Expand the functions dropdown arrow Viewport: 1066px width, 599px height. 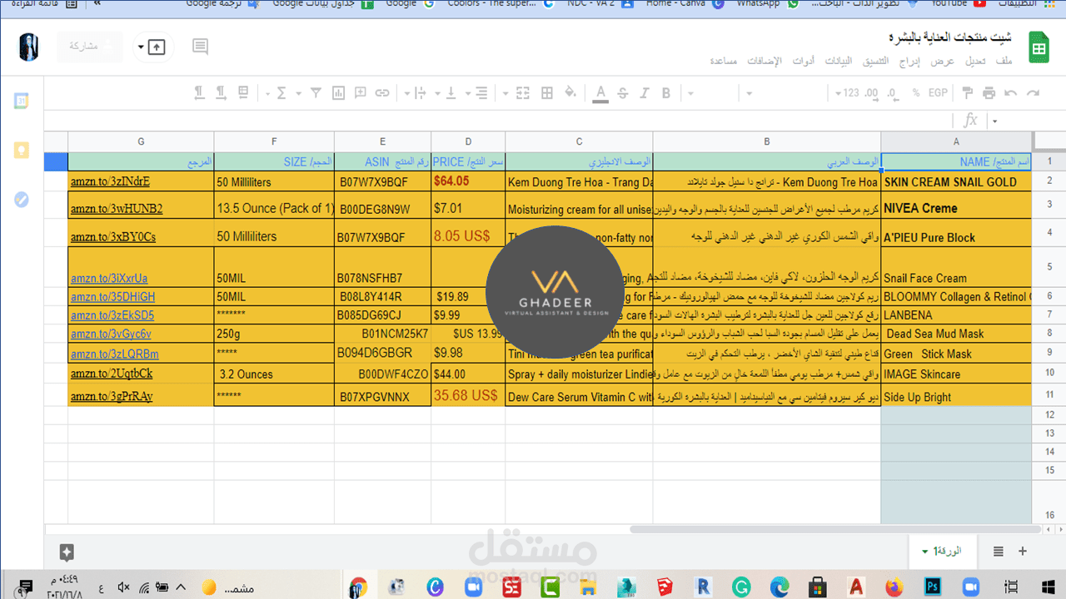[x=267, y=93]
